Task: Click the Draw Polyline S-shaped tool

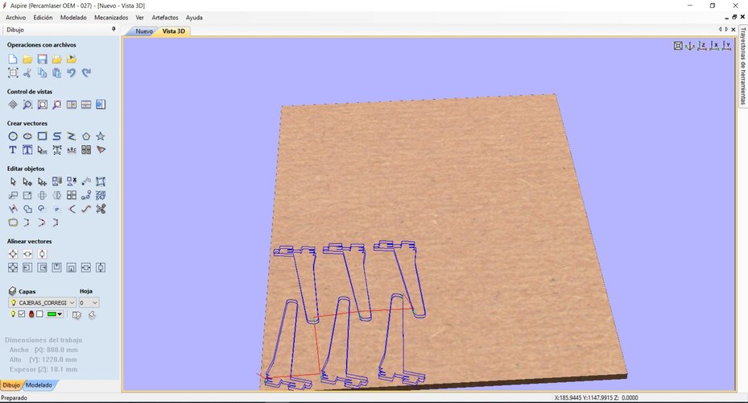Action: [57, 136]
